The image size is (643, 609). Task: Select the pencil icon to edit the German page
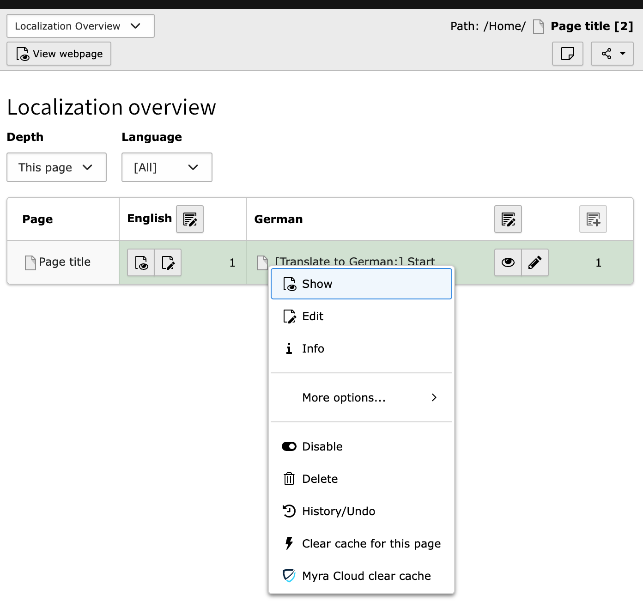[x=534, y=262]
